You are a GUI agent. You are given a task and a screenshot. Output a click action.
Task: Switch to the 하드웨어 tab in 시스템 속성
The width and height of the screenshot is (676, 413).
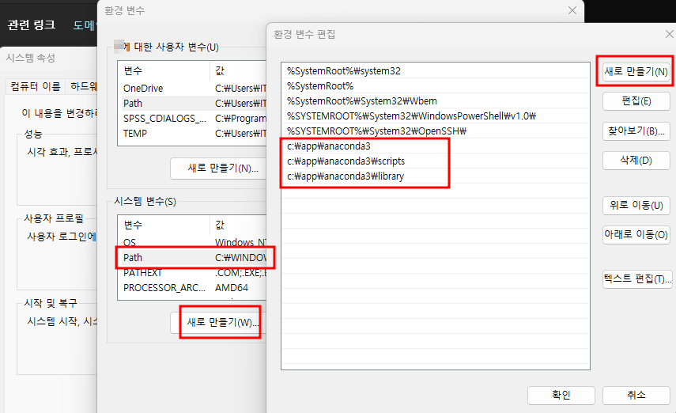(x=82, y=87)
